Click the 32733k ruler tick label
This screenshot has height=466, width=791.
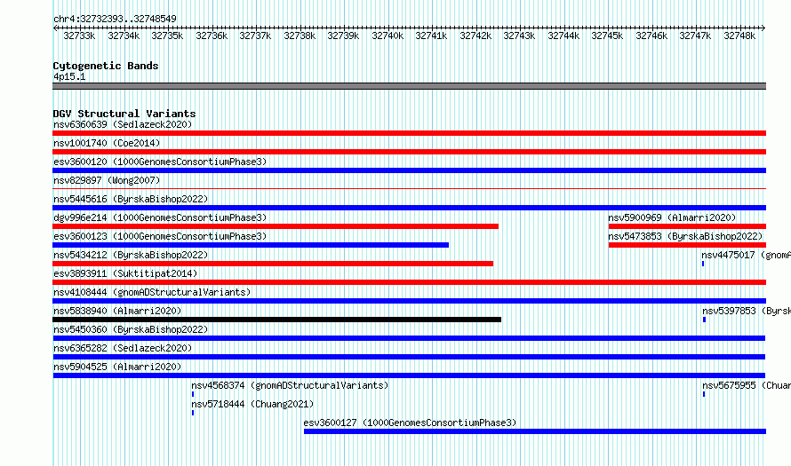79,36
